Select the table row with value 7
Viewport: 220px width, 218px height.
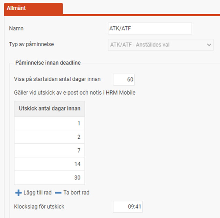point(49,150)
